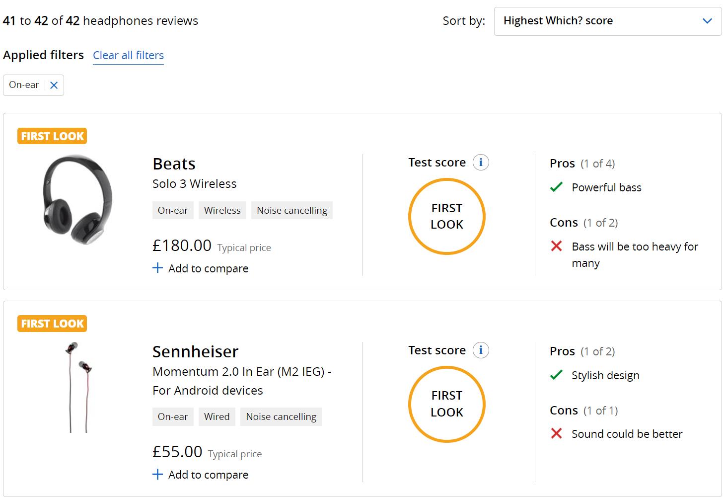Screen dimensions: 723x499
Task: Click info icon beside Beats Test score
Action: click(x=480, y=163)
